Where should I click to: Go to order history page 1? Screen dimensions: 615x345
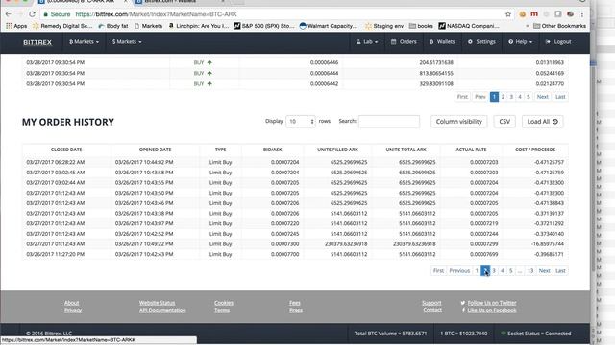click(477, 270)
